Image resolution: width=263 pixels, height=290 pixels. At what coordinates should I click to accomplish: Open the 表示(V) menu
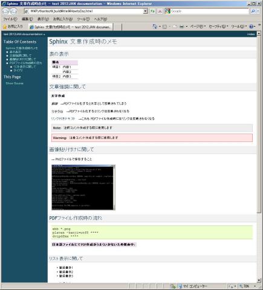43,19
